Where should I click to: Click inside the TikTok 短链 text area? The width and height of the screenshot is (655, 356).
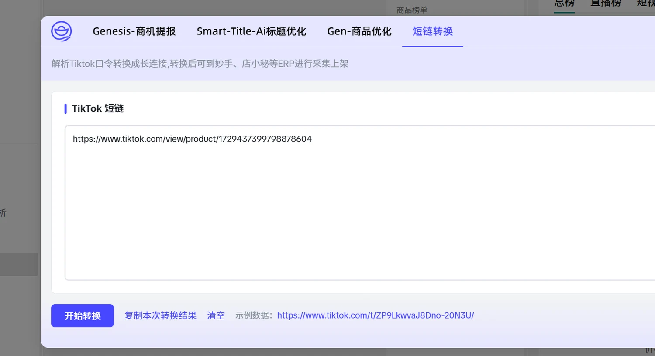pos(360,203)
